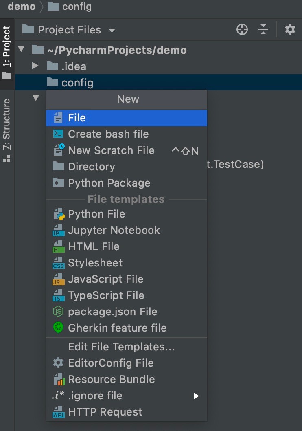Open the project panel settings gear

(x=290, y=29)
